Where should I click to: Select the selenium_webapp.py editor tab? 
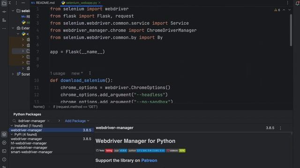click(x=81, y=3)
